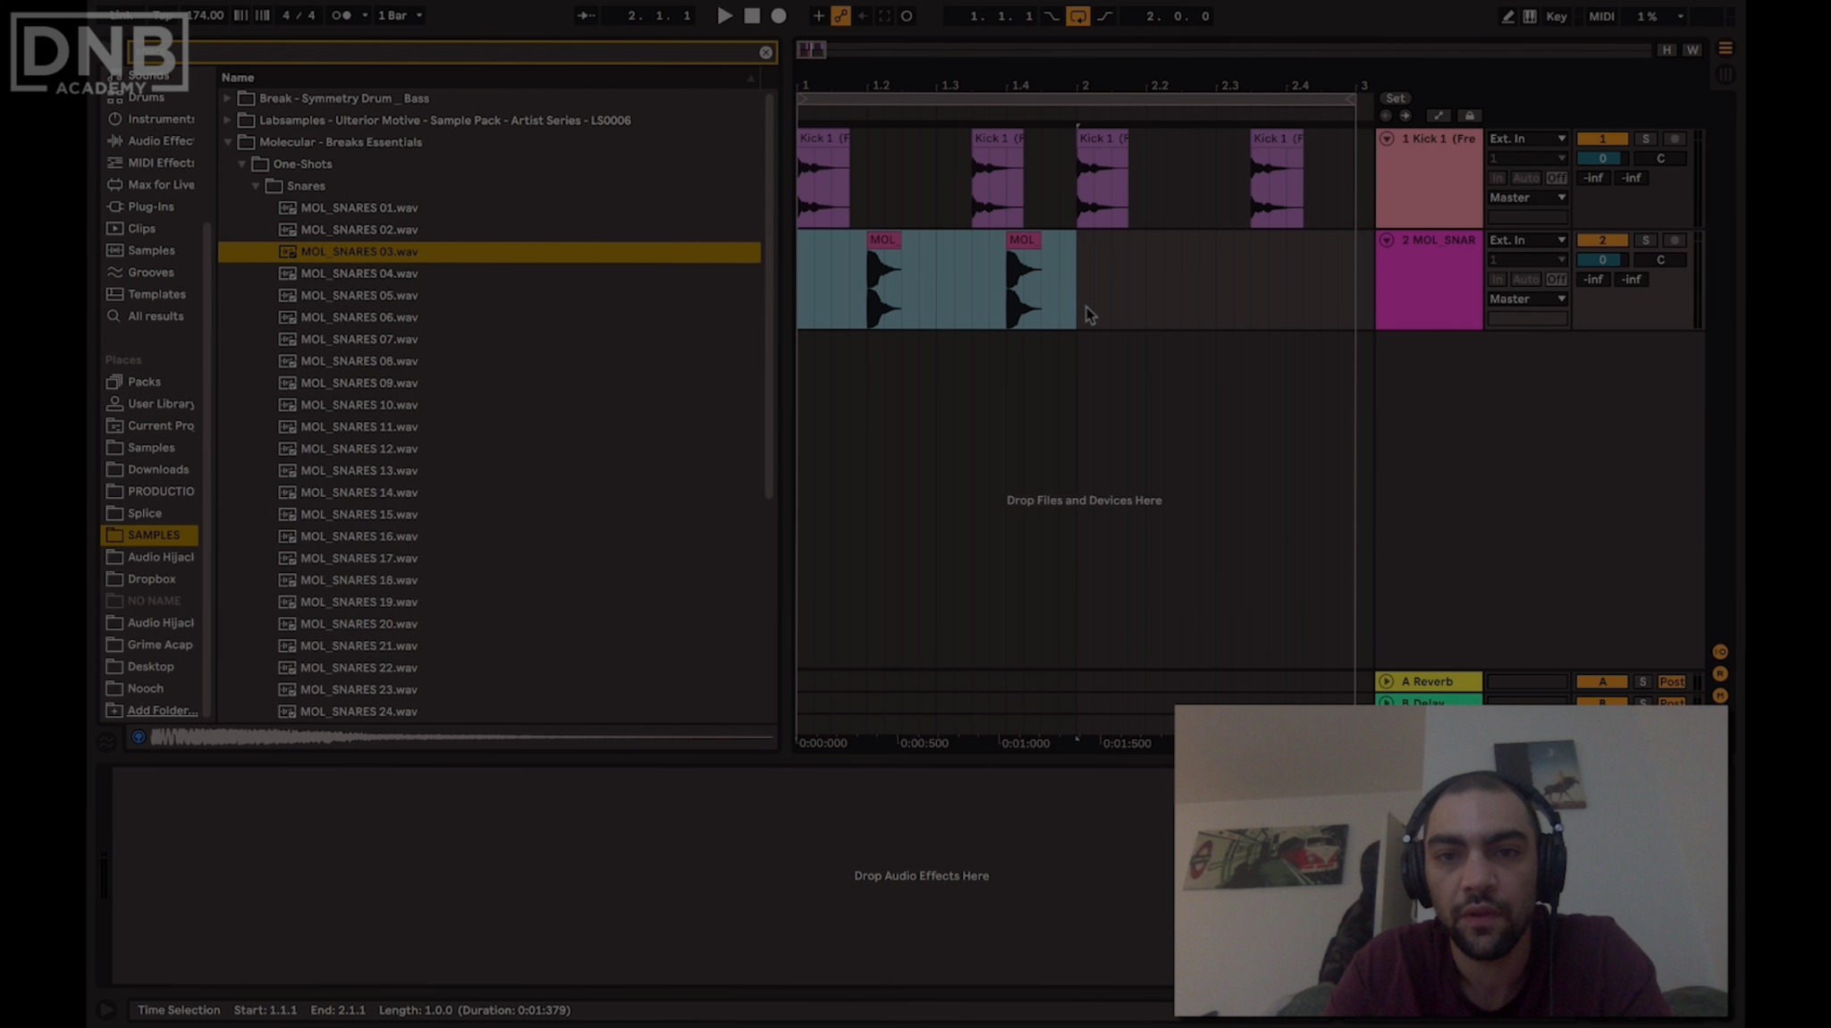Screen dimensions: 1831x1028
Task: Open MIDI Map Mode
Action: pos(1601,16)
